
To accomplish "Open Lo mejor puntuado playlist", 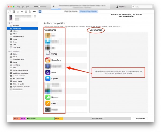I will (22, 76).
